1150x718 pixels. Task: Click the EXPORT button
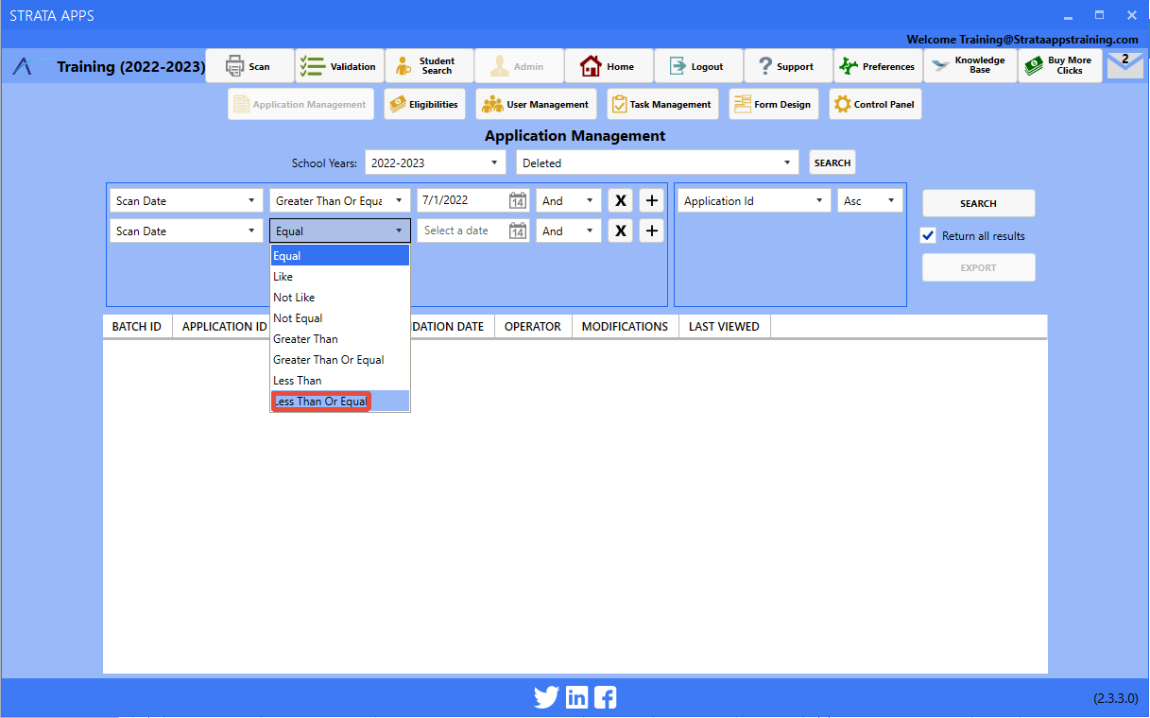[979, 267]
